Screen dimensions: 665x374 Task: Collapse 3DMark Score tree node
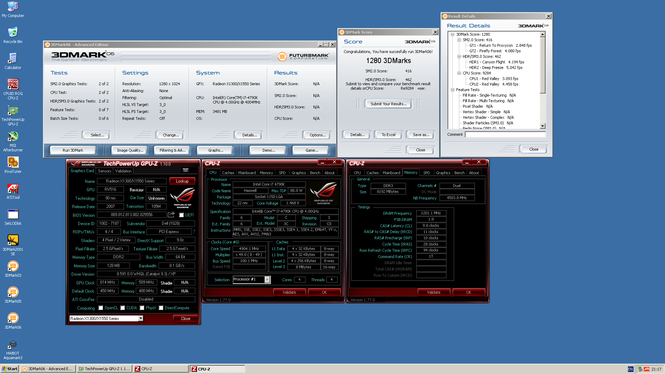coord(452,34)
